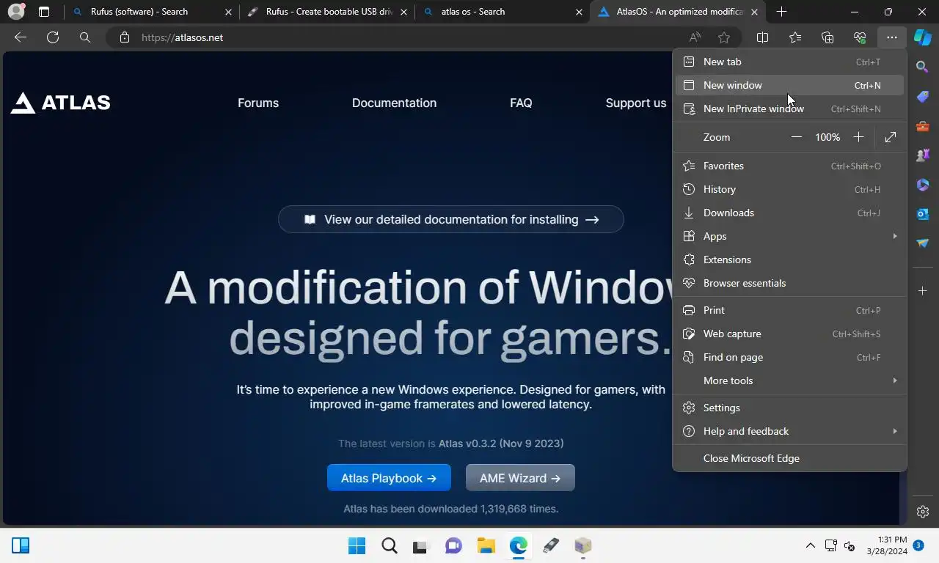Open the Windows Start button
Image resolution: width=939 pixels, height=563 pixels.
click(357, 545)
